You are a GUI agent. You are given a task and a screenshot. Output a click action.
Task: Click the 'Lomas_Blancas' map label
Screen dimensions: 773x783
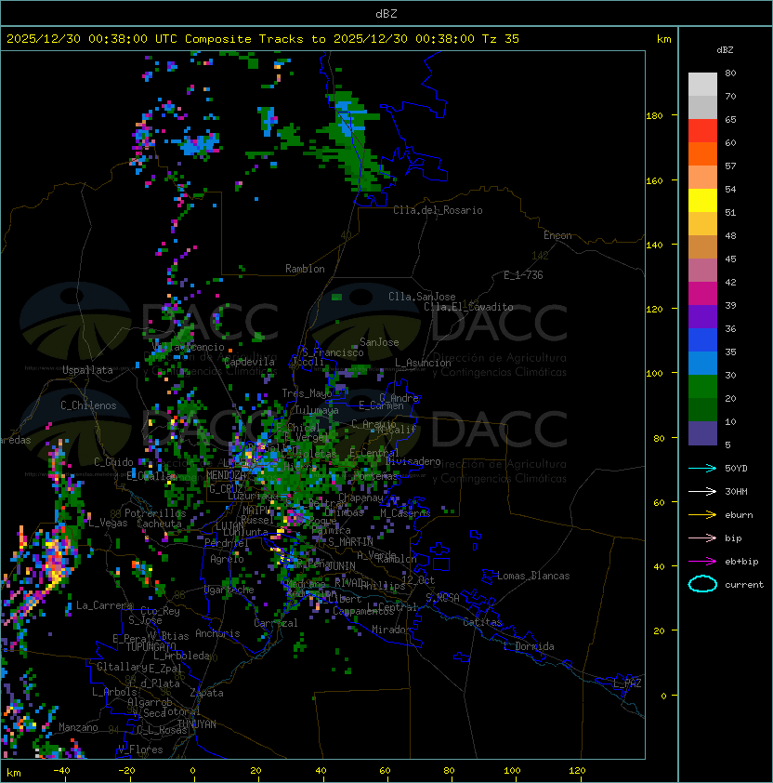pyautogui.click(x=533, y=576)
